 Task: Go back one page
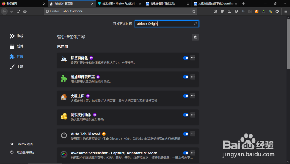point(4,11)
